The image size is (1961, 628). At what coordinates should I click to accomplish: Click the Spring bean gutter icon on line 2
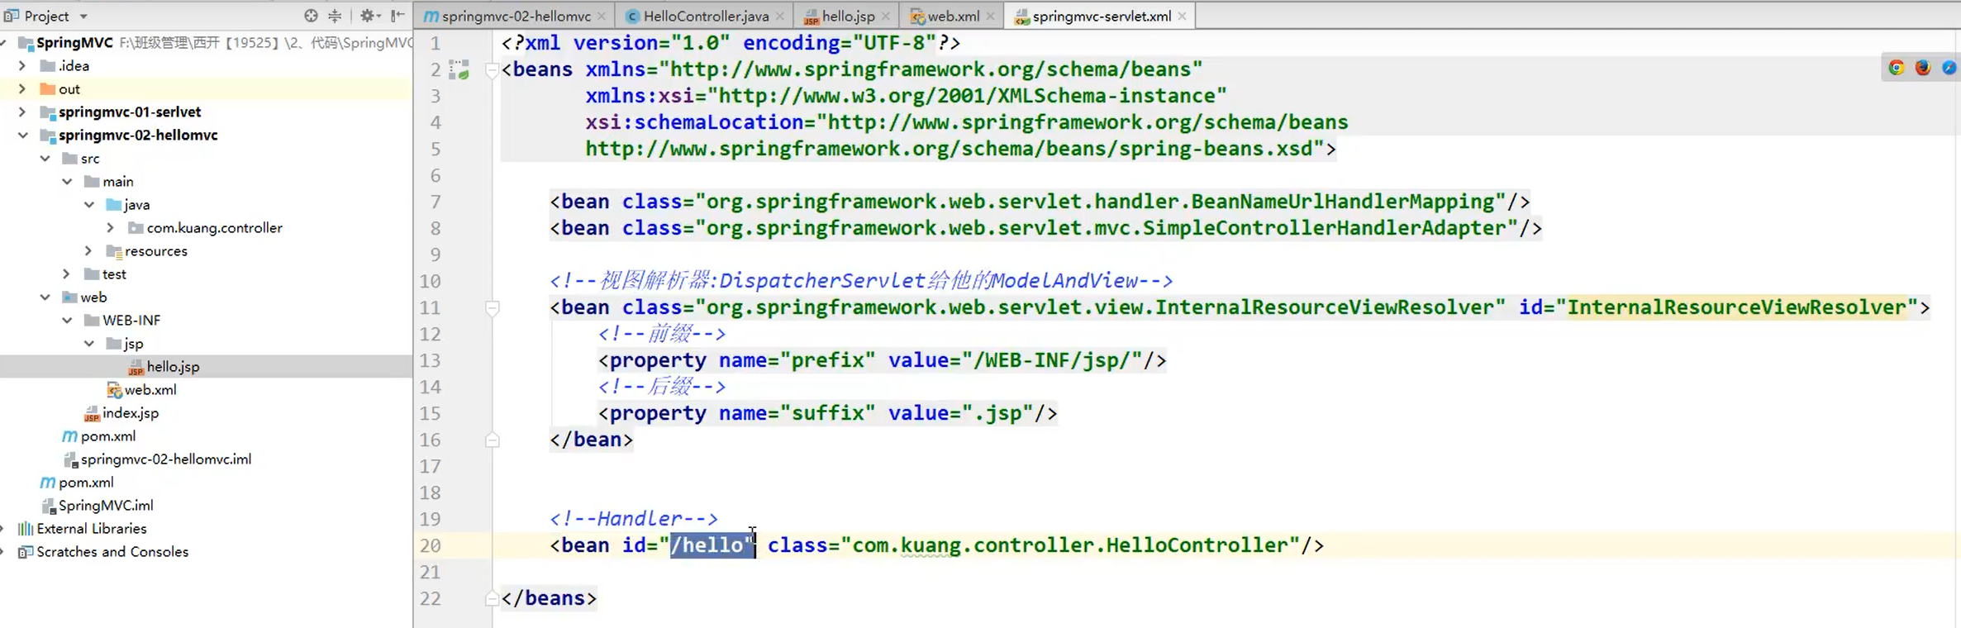click(459, 69)
